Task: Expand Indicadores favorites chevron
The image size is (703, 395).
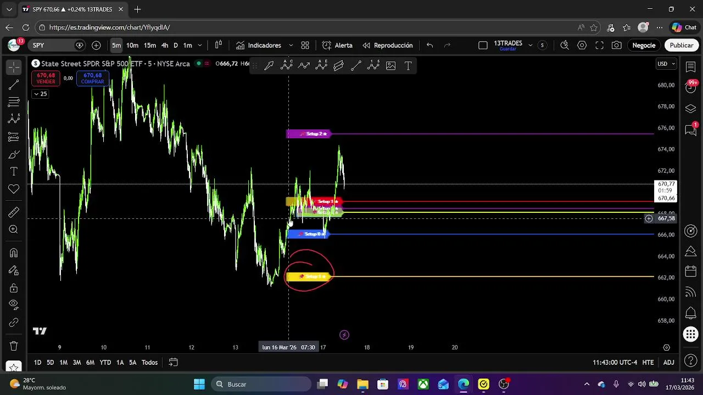Action: pyautogui.click(x=291, y=46)
